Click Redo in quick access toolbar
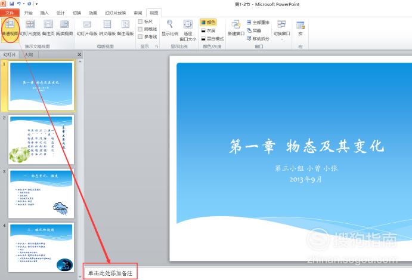 click(x=29, y=4)
